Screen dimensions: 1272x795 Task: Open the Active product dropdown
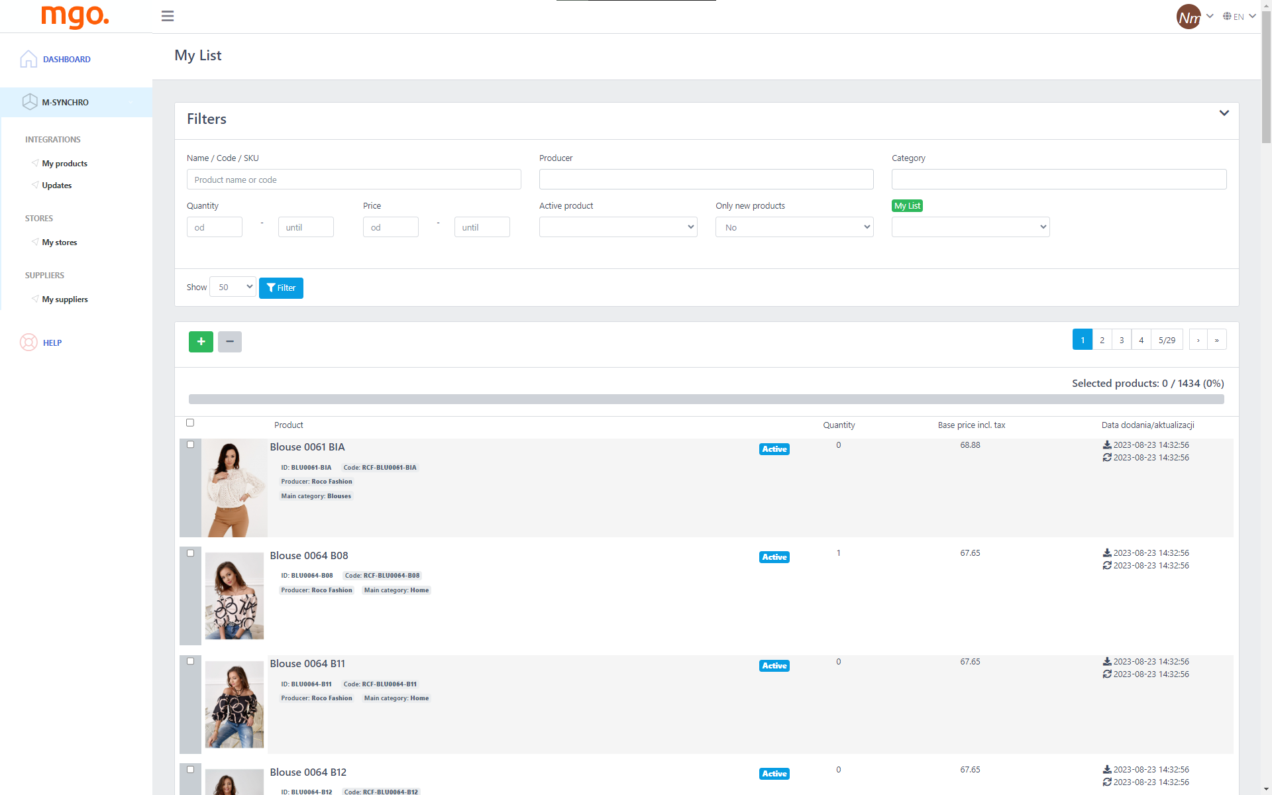click(x=618, y=227)
